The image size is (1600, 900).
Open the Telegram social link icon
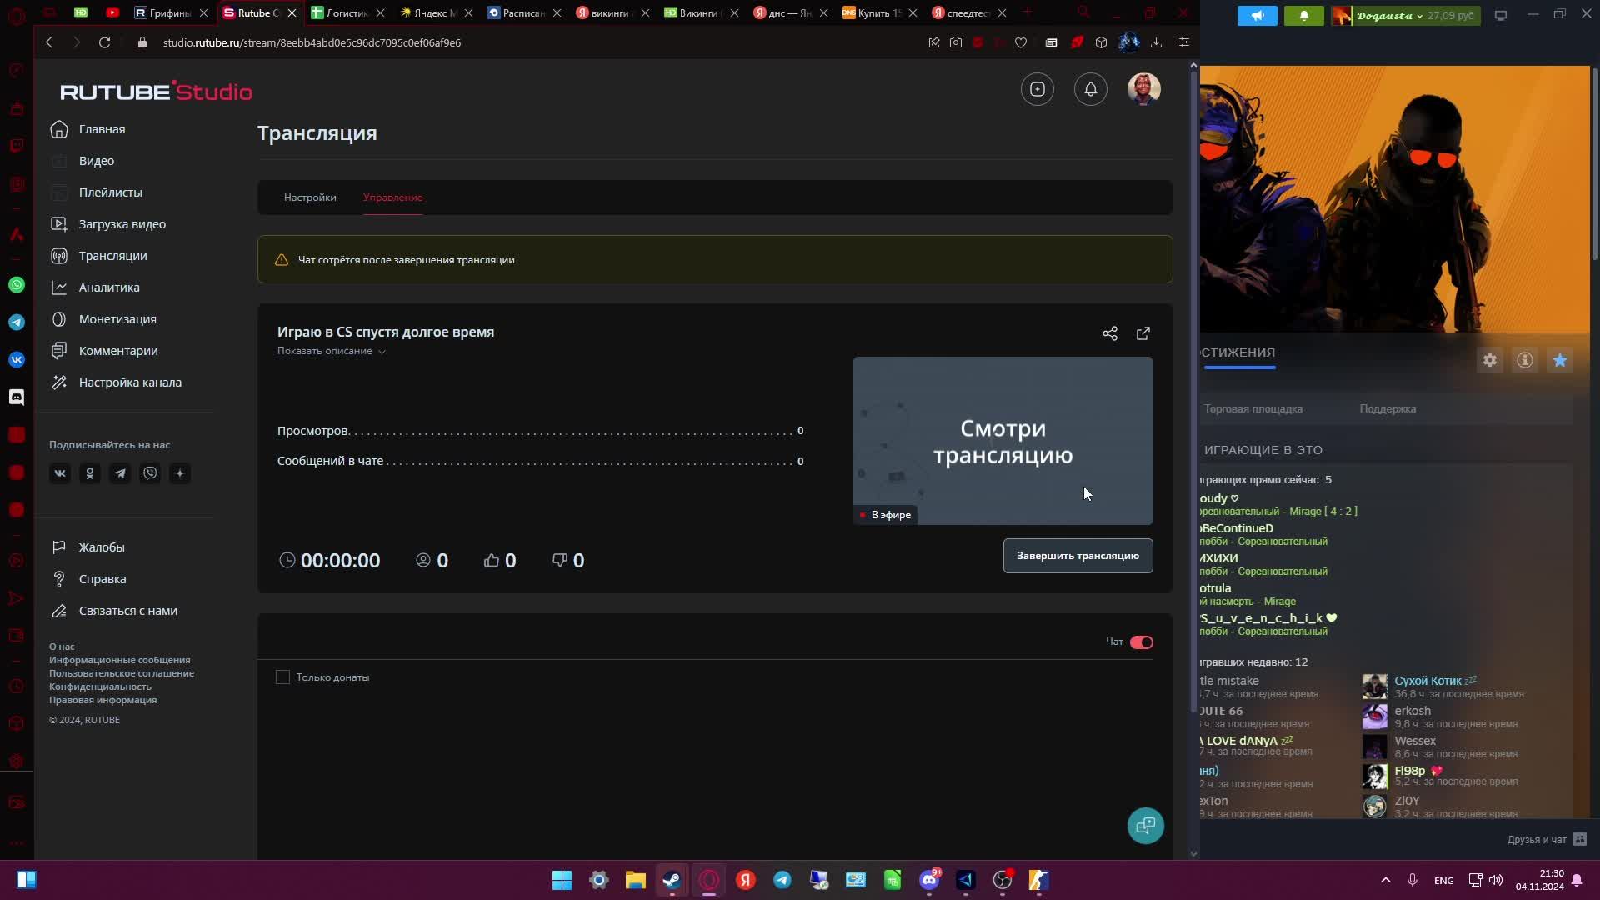[x=120, y=473]
